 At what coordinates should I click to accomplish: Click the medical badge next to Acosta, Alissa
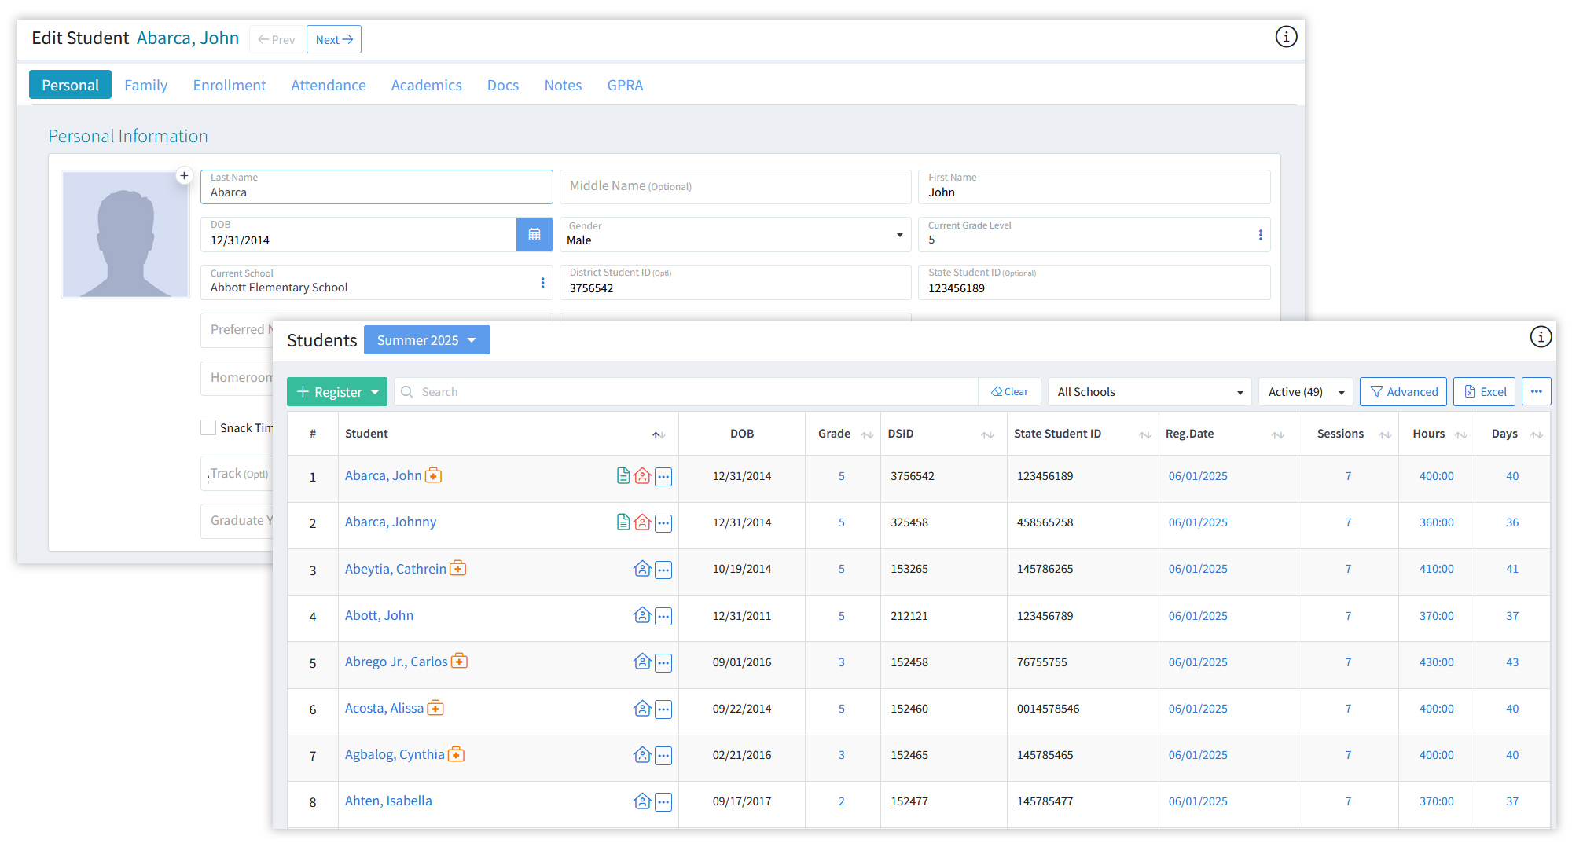(435, 709)
